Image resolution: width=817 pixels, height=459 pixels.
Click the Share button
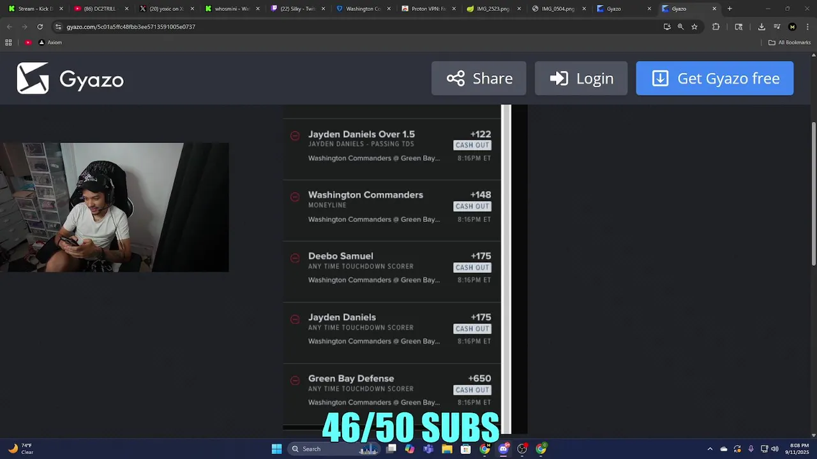(x=479, y=78)
